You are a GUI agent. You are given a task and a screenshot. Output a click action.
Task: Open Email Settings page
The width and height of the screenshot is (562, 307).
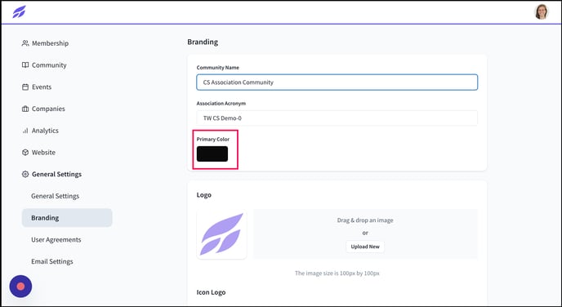click(x=52, y=261)
